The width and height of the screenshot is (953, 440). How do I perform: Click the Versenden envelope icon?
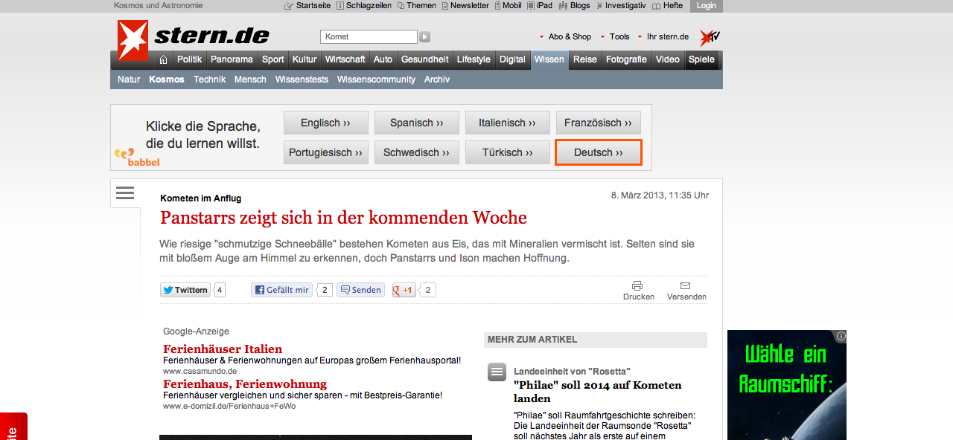pos(686,286)
